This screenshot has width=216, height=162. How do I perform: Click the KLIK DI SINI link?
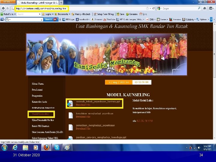pyautogui.click(x=145, y=121)
